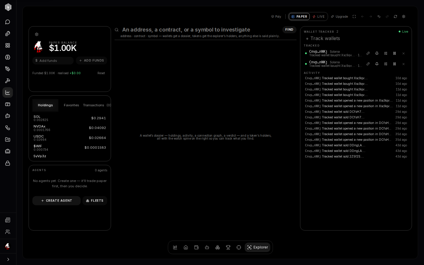Image resolution: width=424 pixels, height=265 pixels.
Task: Focus the address or contract search field
Action: click(x=200, y=30)
